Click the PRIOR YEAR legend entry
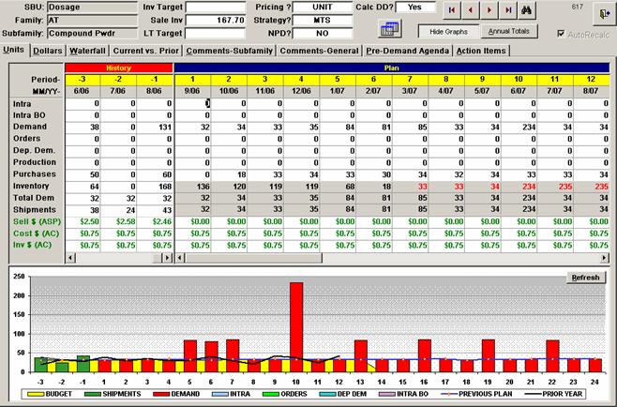617x407 pixels. [553, 394]
